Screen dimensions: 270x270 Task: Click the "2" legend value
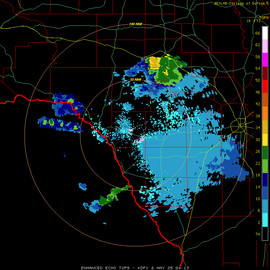coord(259,223)
